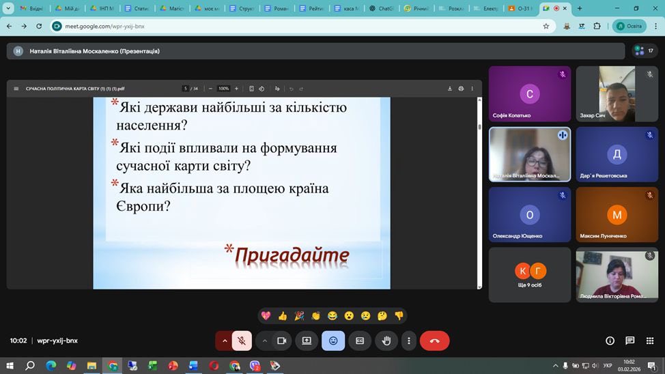The image size is (665, 374).
Task: Select Наталія Віталіївна Москаленко video tile
Action: (530, 154)
